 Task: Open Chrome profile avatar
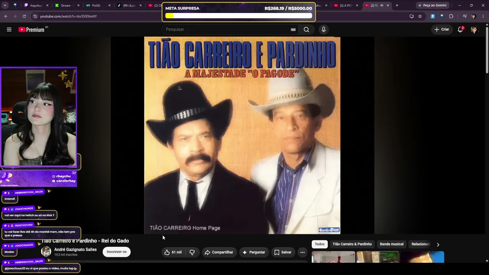pos(474,16)
